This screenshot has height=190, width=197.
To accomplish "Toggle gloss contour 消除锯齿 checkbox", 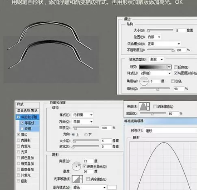I will tap(88, 179).
